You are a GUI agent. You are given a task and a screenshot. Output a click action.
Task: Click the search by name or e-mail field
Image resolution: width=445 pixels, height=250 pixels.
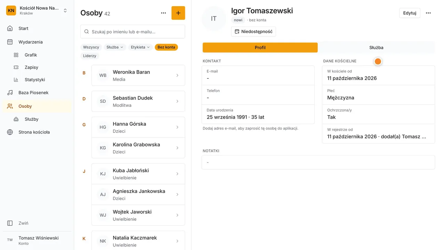click(133, 32)
